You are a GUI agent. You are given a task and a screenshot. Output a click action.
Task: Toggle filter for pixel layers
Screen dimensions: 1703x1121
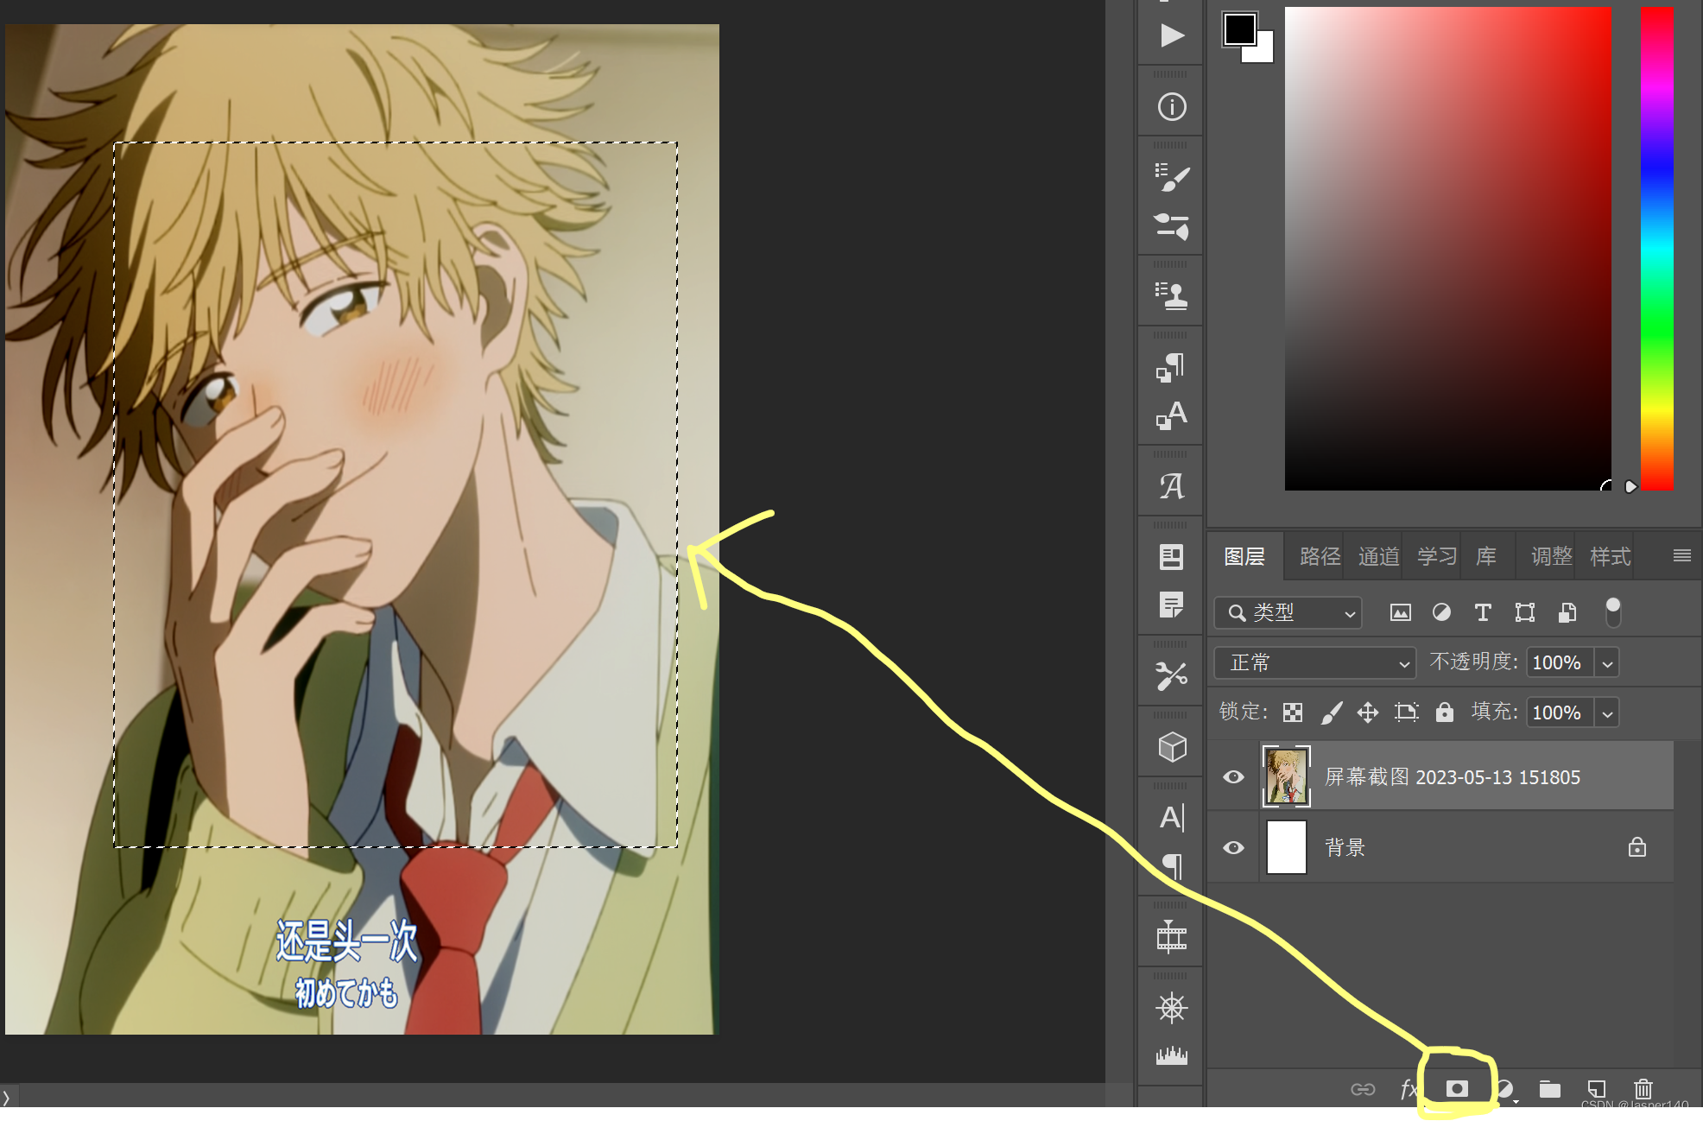coord(1400,612)
